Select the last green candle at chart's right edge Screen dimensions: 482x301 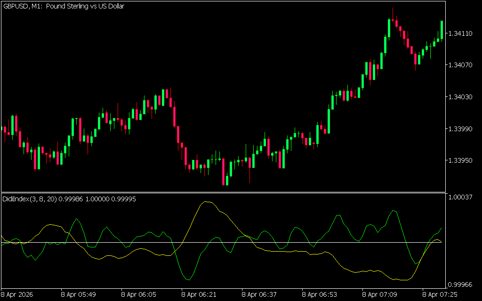(442, 30)
